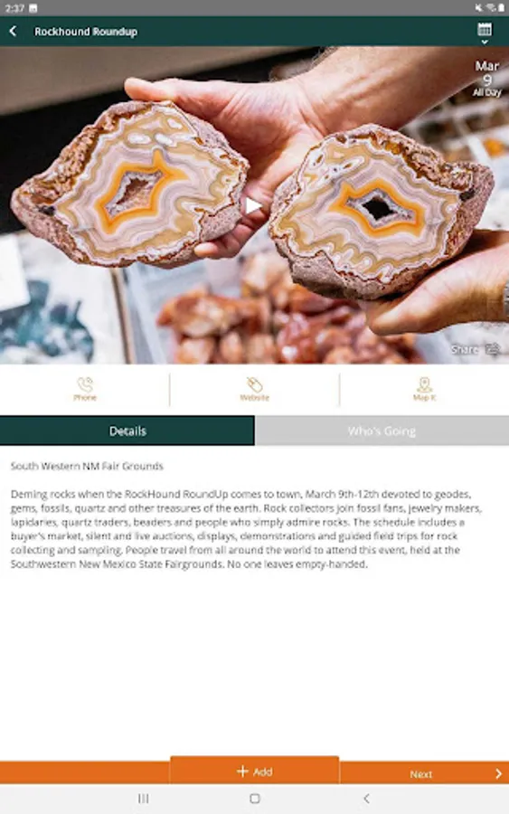Tap the Share label on photo
Viewport: 509px width, 814px height.
(x=465, y=349)
